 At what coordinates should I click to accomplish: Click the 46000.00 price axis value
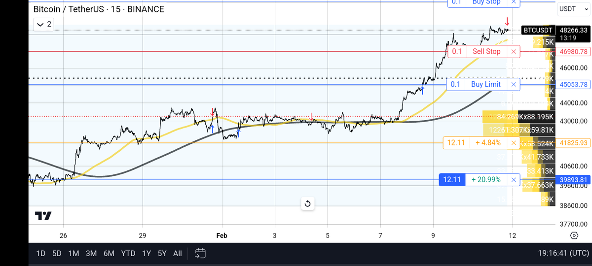pyautogui.click(x=573, y=67)
